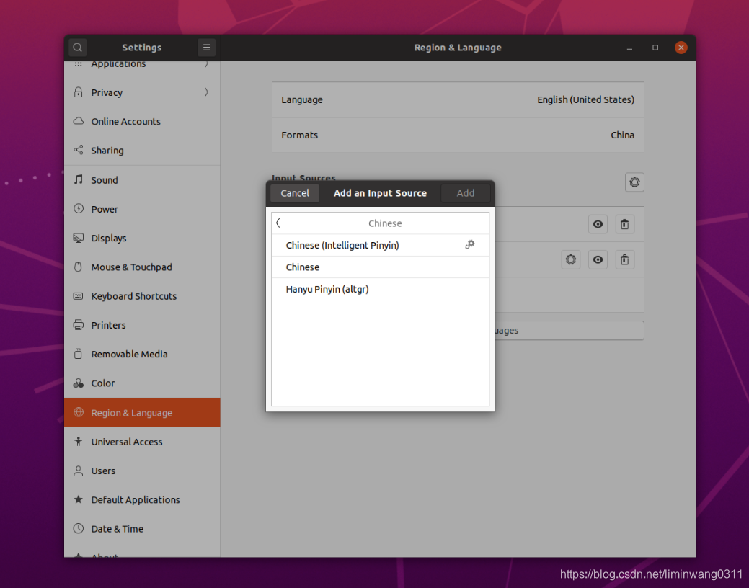
Task: Click the Printers icon
Action: tap(79, 325)
